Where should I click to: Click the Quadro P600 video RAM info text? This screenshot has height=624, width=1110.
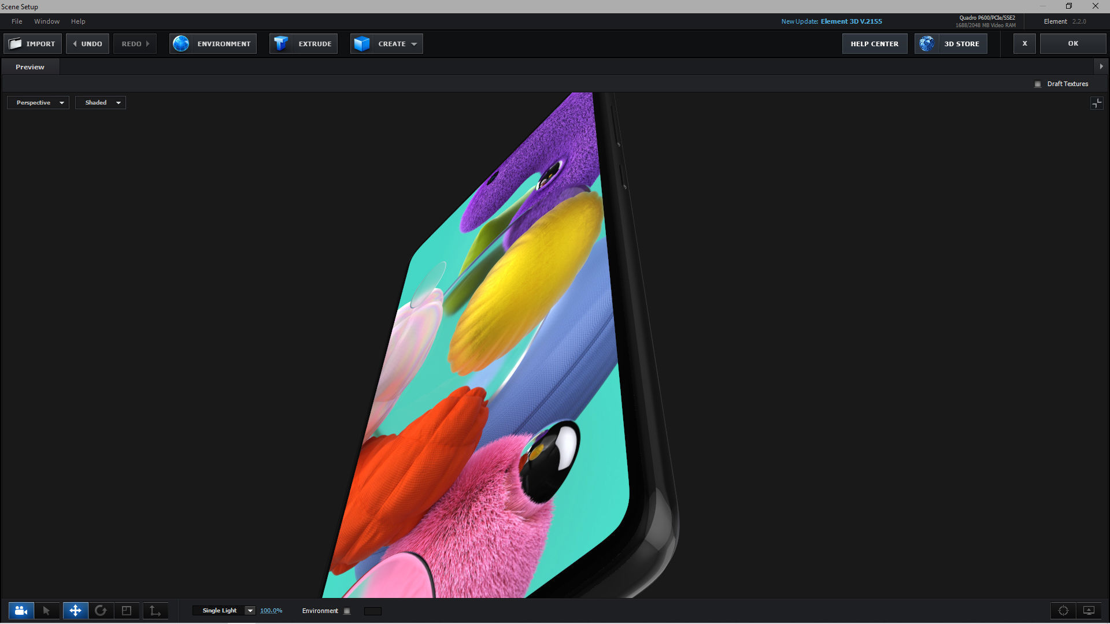pos(986,21)
